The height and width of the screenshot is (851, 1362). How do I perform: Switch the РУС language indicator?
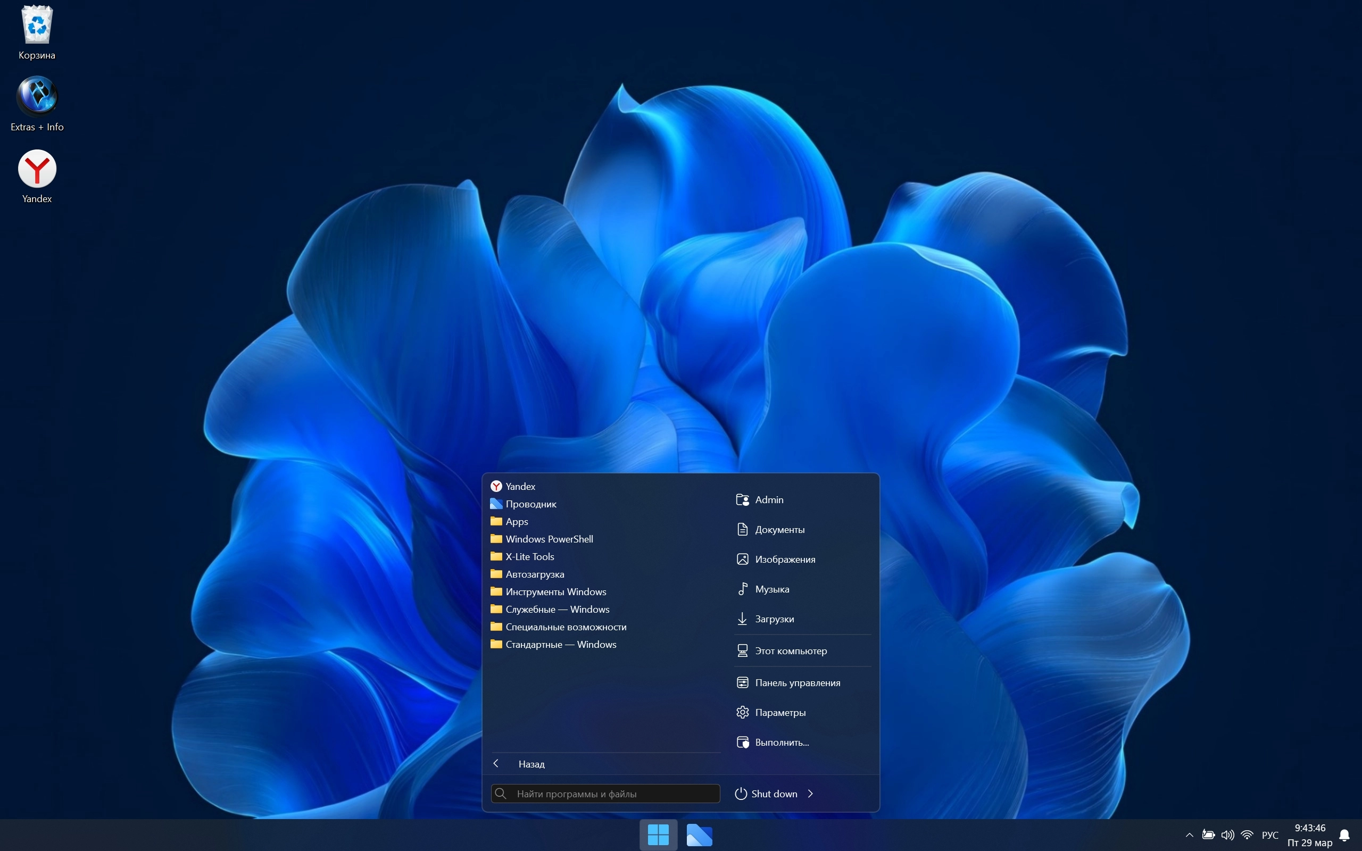1270,835
